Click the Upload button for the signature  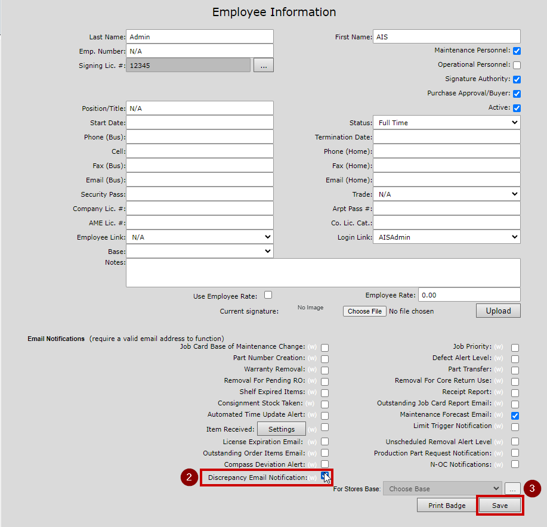[498, 311]
